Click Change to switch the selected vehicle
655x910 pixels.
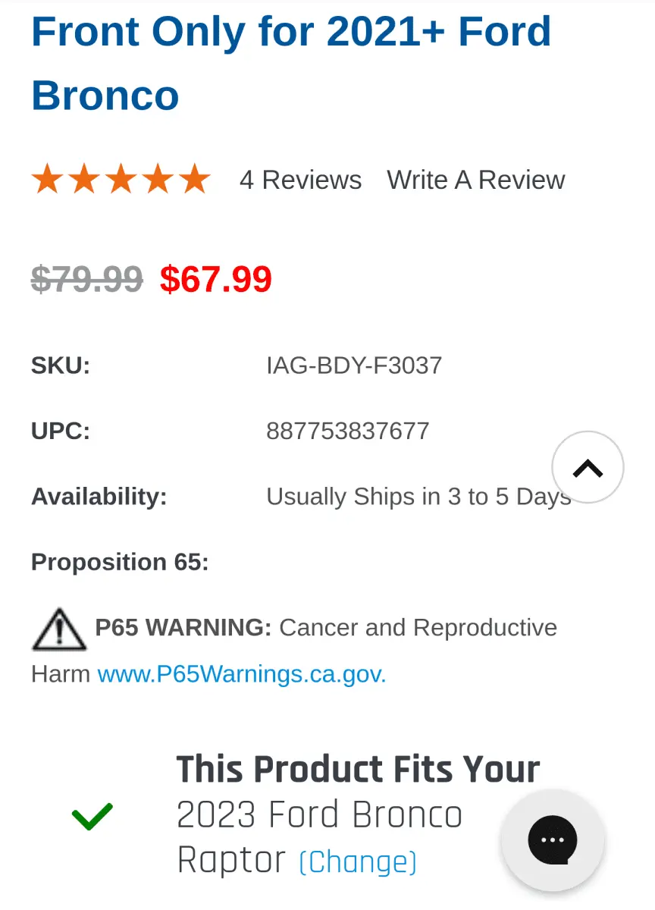(358, 862)
